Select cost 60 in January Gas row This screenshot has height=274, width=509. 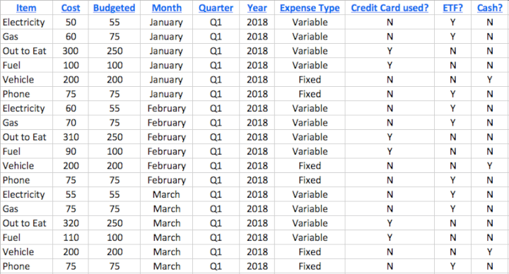pos(71,37)
